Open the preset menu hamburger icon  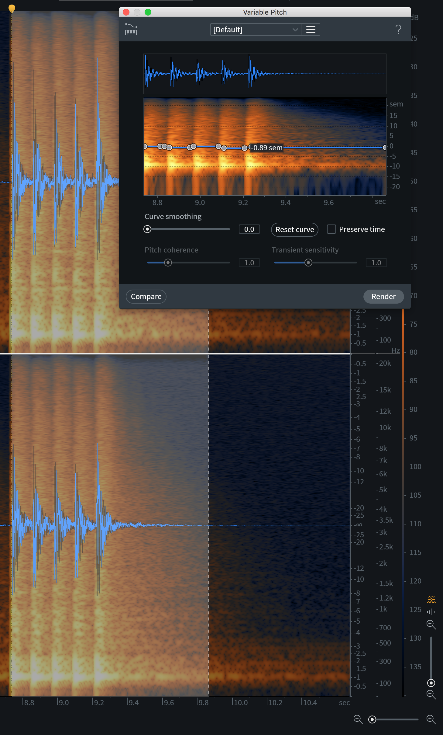tap(311, 30)
